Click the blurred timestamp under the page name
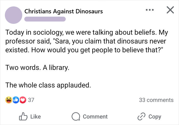Screen dimensions: 179x125 point(45,19)
